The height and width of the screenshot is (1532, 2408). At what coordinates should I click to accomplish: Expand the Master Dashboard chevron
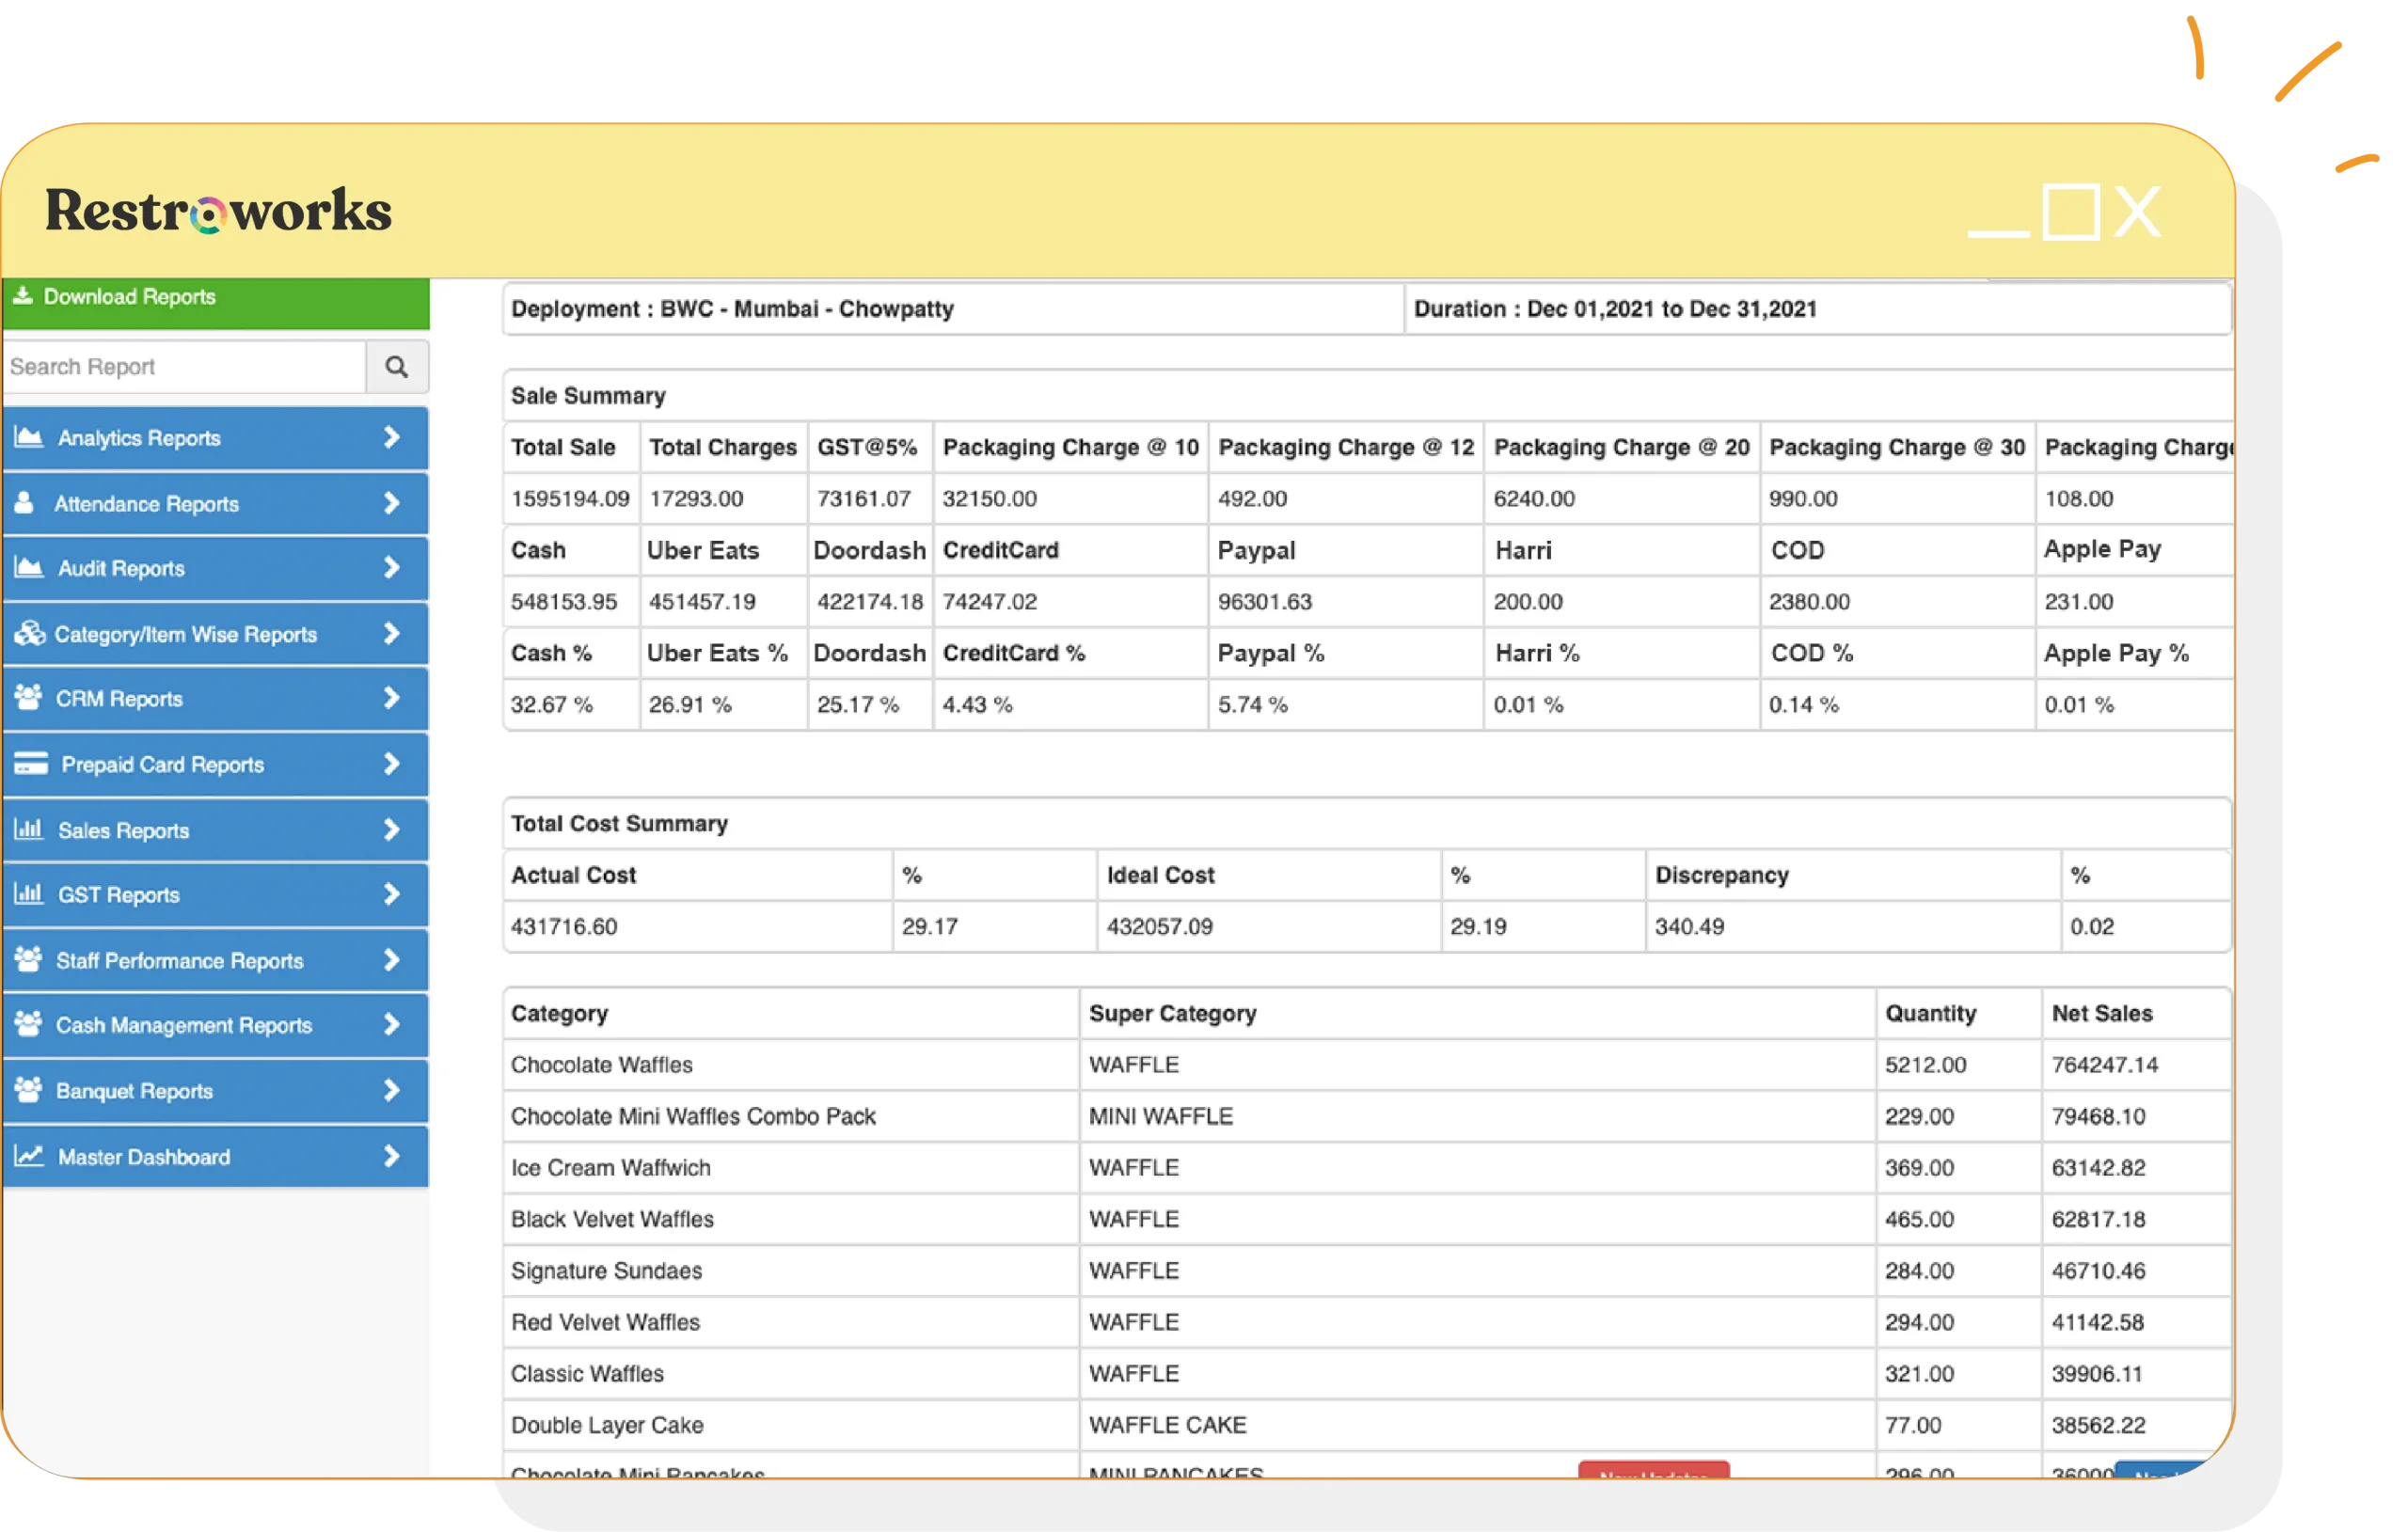[x=391, y=1156]
